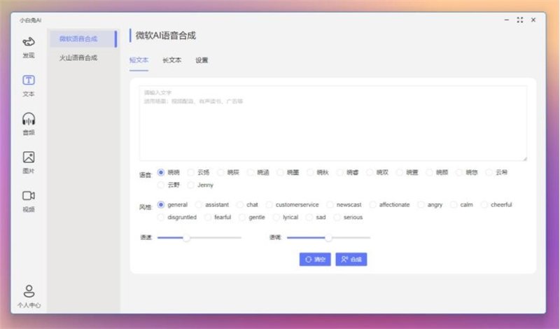
Task: Open the 视频 (Video) camera icon
Action: [x=29, y=196]
